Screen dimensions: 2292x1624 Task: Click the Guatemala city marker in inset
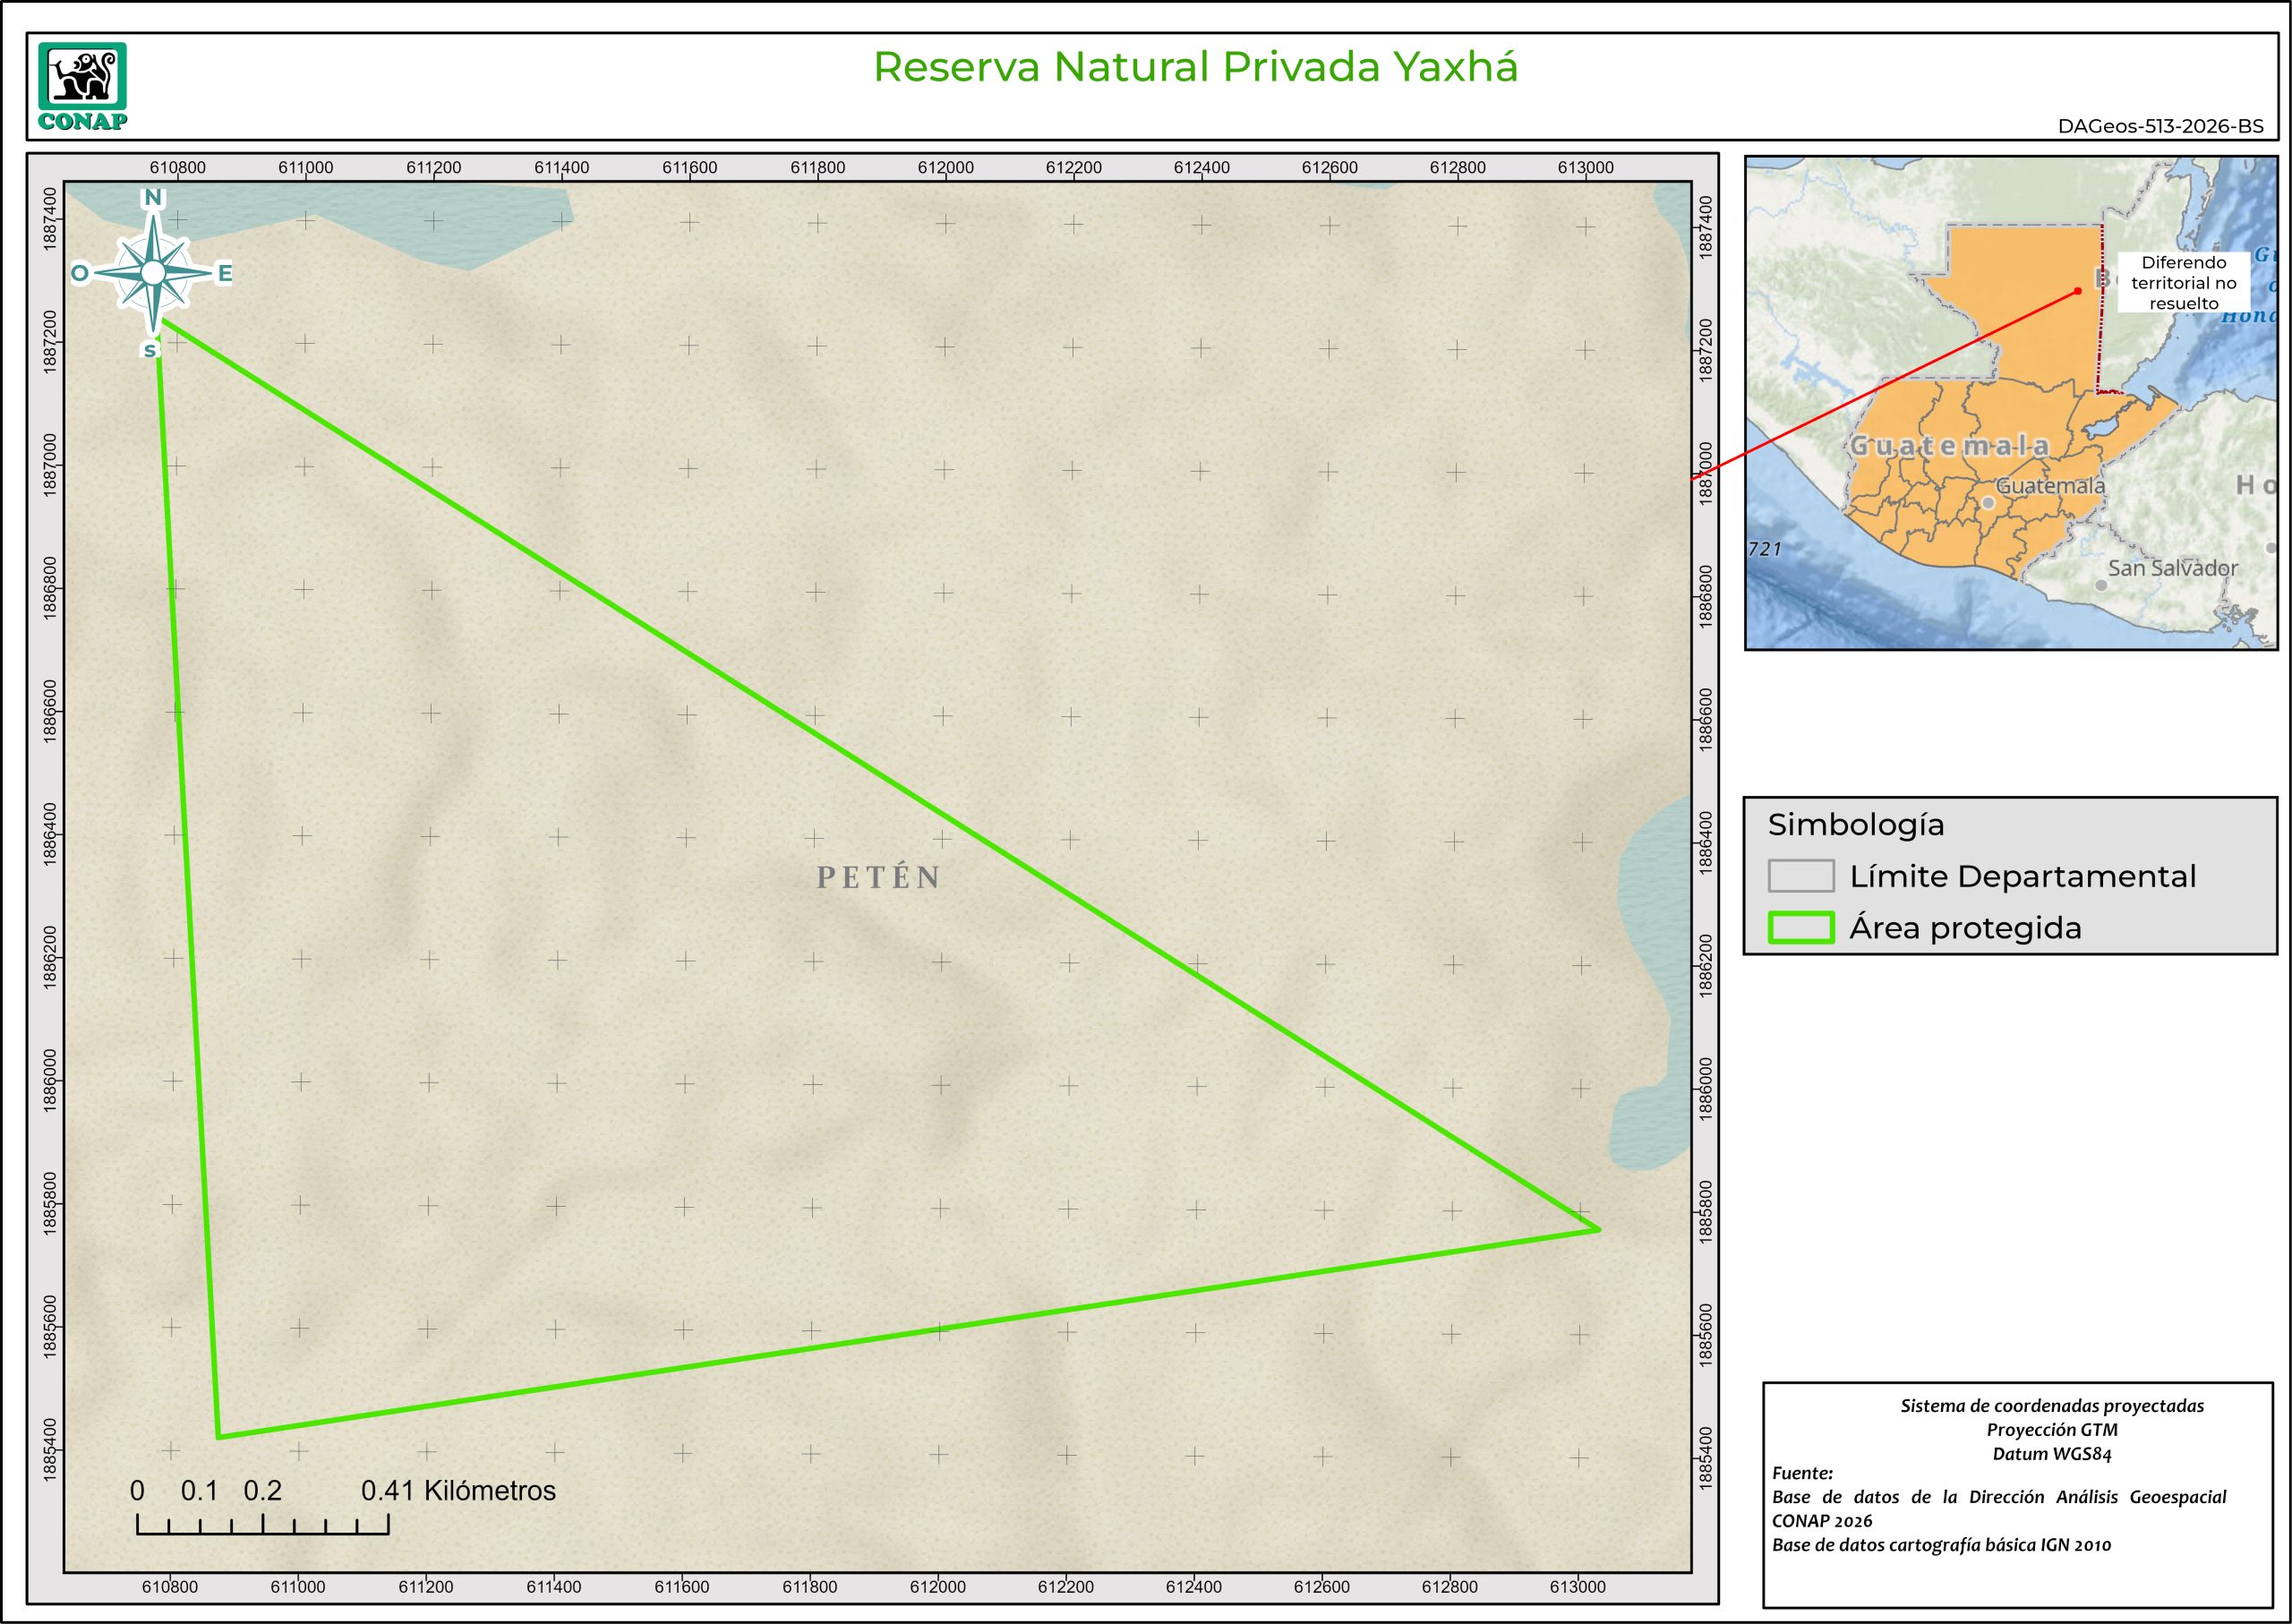(x=1988, y=503)
